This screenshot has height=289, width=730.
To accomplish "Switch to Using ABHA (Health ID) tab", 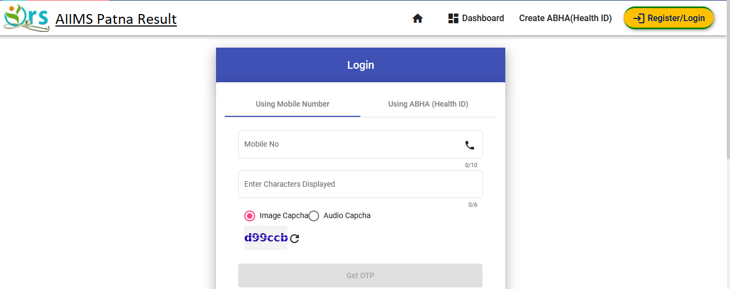I will click(428, 104).
